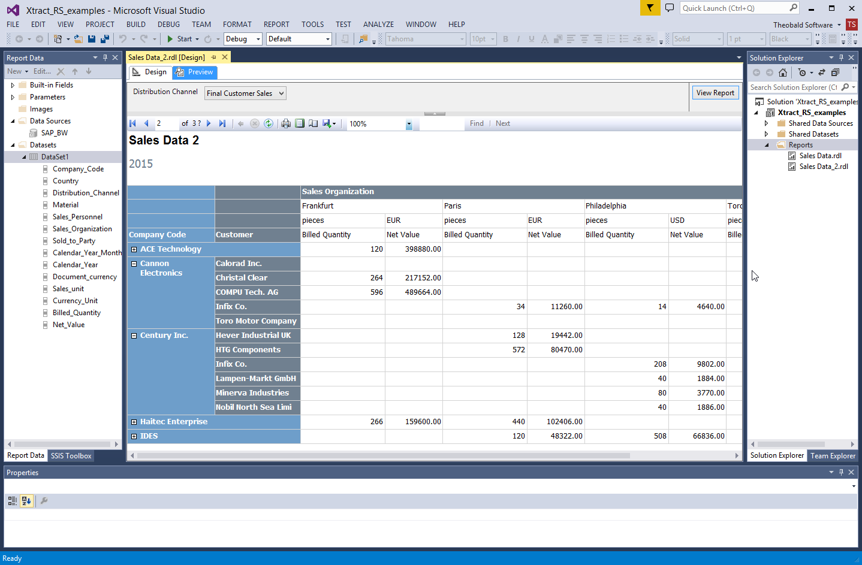Print the report from preview toolbar
The image size is (862, 565).
click(286, 123)
